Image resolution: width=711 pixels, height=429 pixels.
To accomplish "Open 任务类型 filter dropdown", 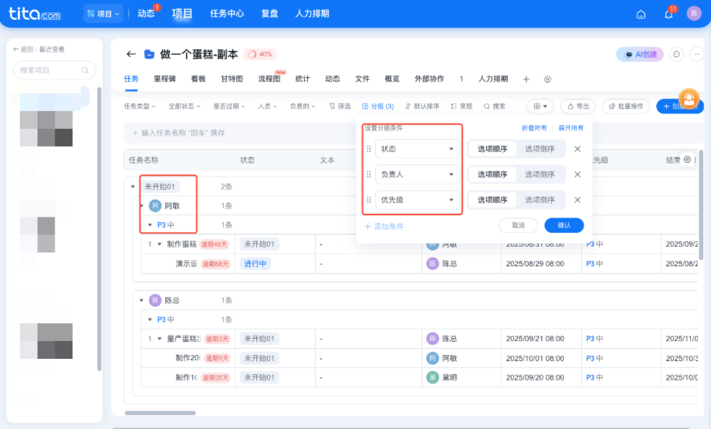I will (x=140, y=106).
